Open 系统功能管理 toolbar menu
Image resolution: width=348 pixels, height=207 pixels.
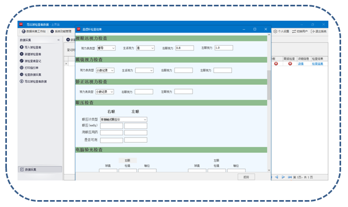coord(61,31)
